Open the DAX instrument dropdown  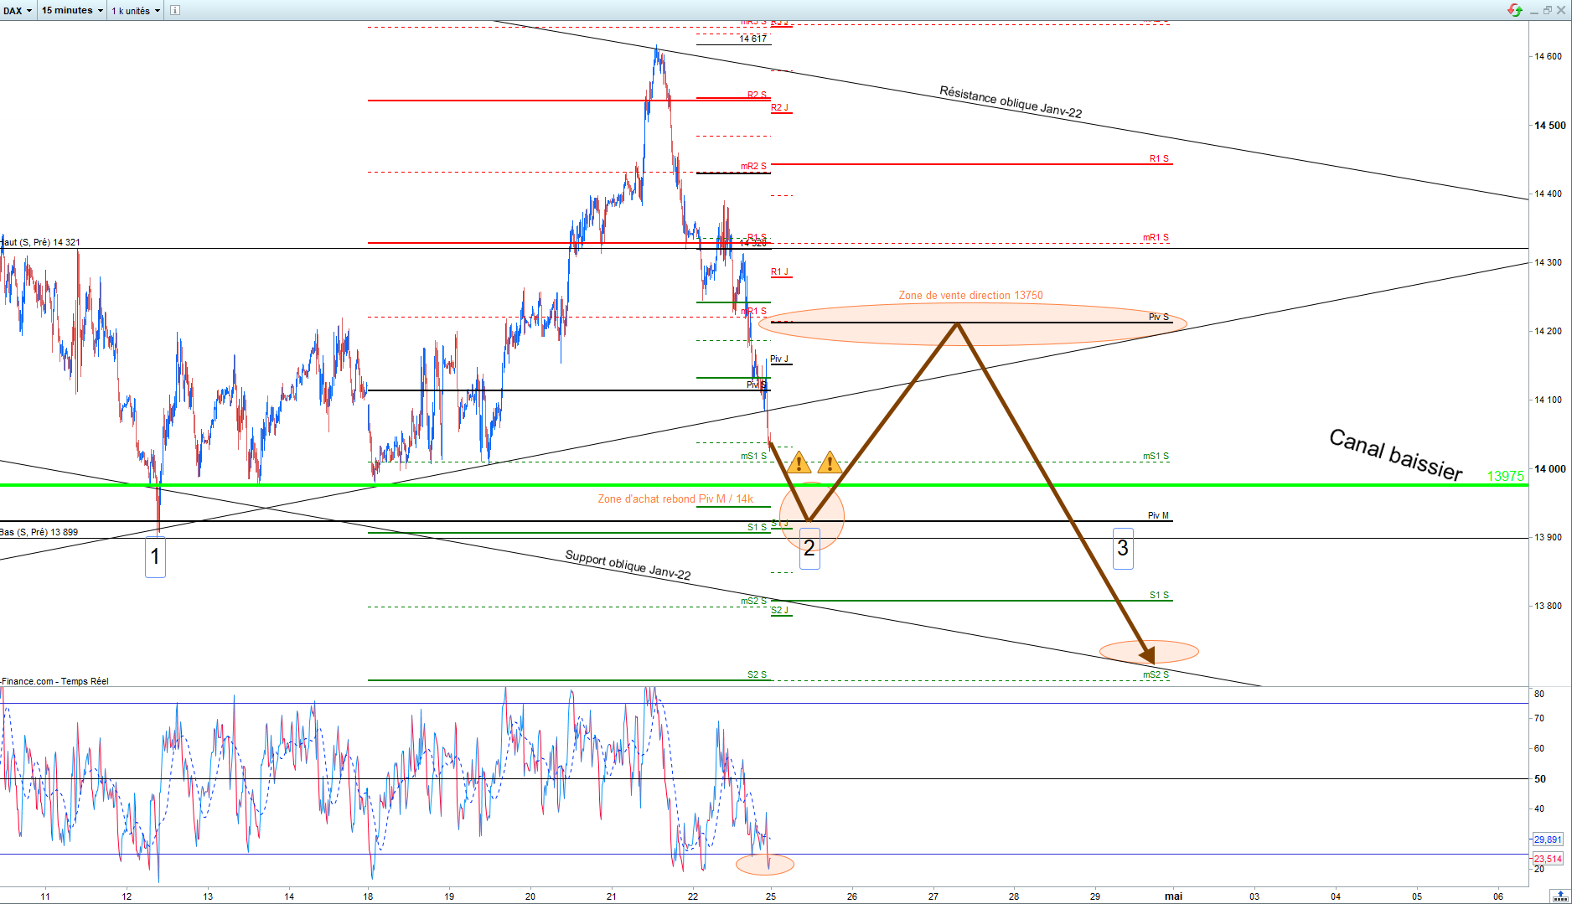point(18,10)
